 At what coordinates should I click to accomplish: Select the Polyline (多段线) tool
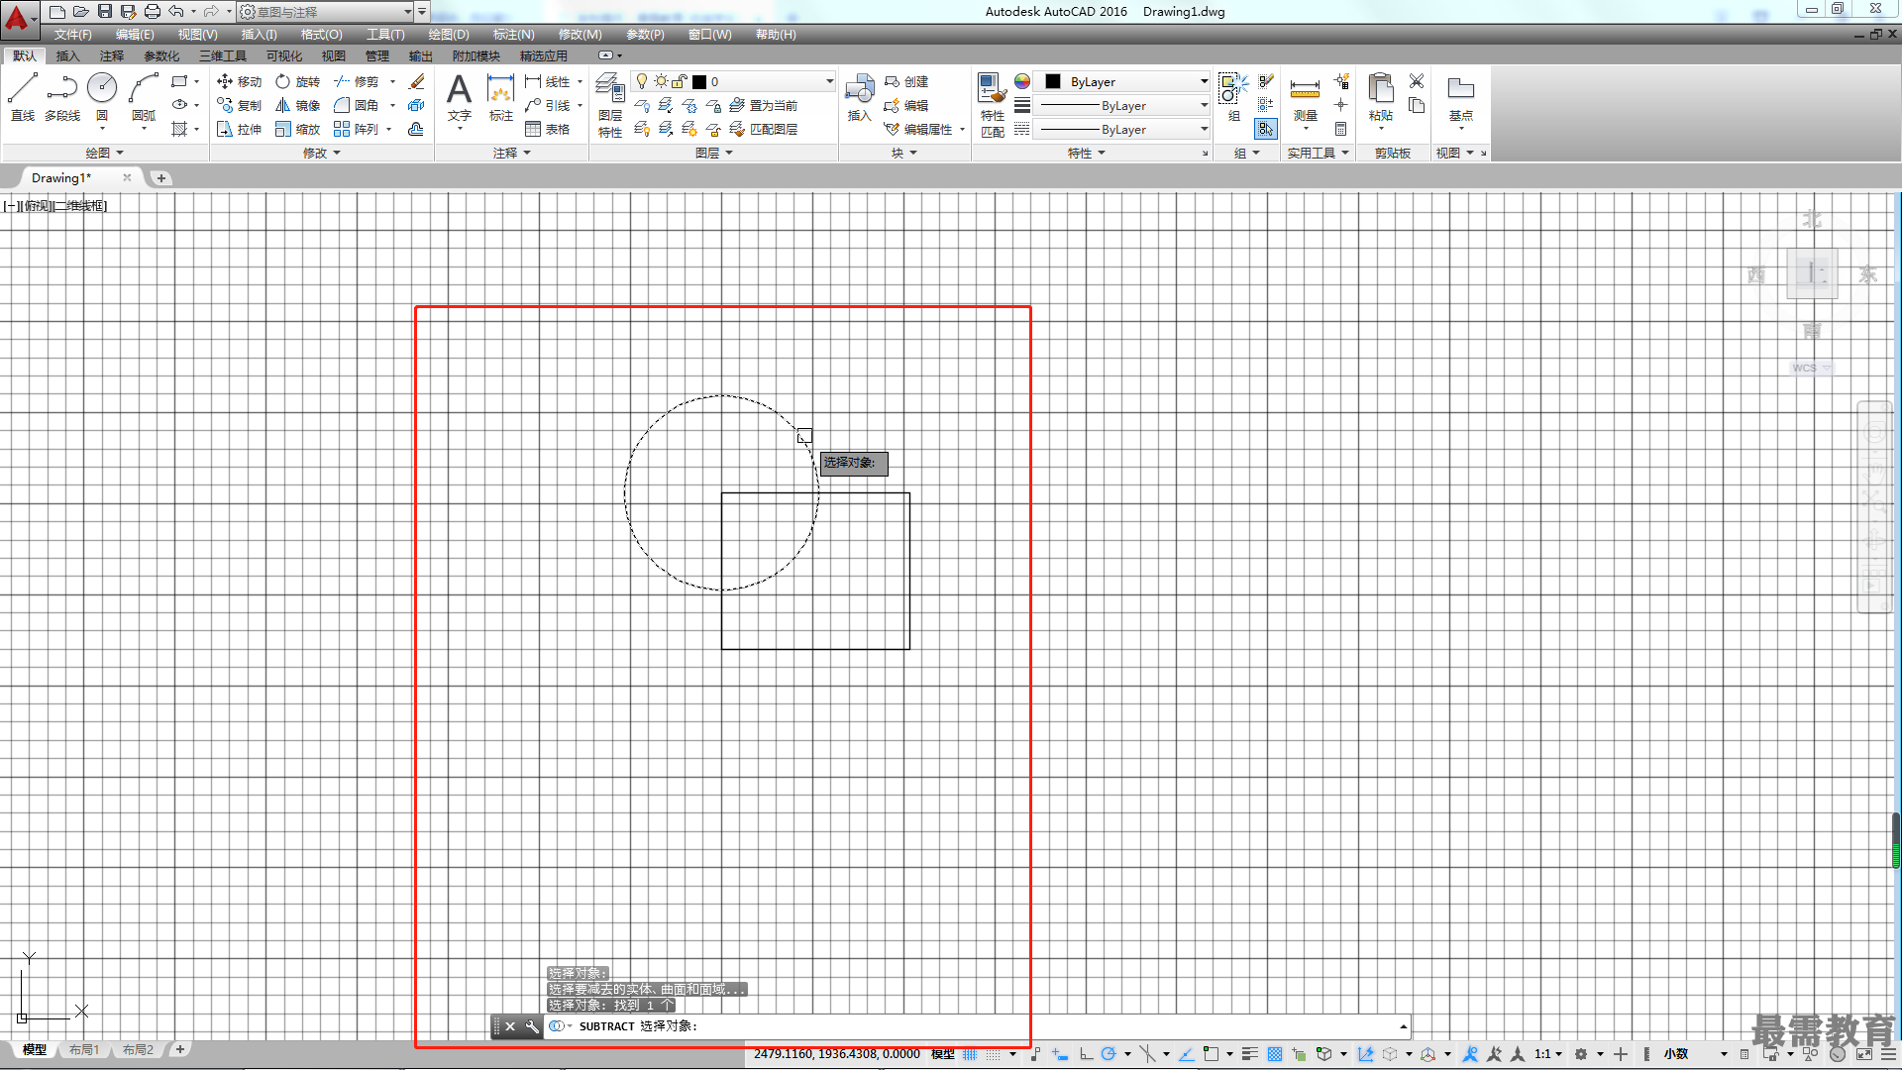point(62,97)
